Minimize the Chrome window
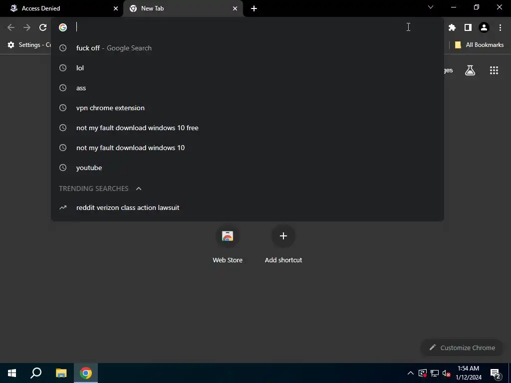The height and width of the screenshot is (383, 511). click(x=454, y=7)
